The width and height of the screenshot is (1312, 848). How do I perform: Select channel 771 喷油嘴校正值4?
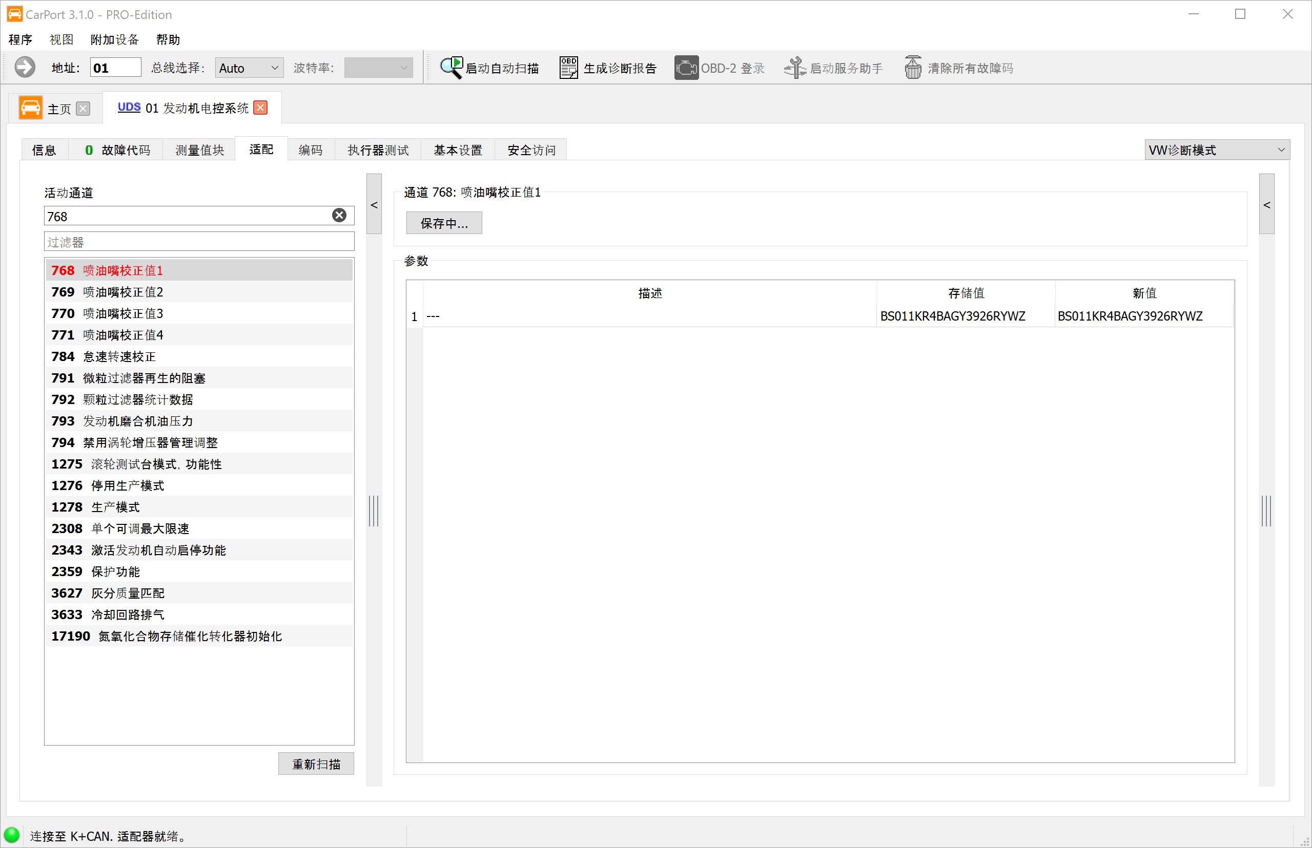pyautogui.click(x=199, y=334)
